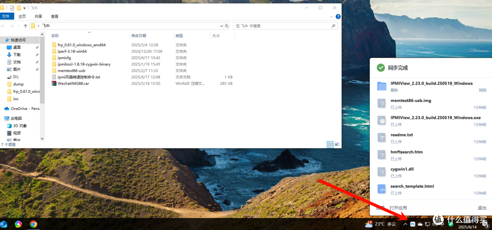
Task: Open the colorful browser icon beside Chrome
Action: pos(19,224)
